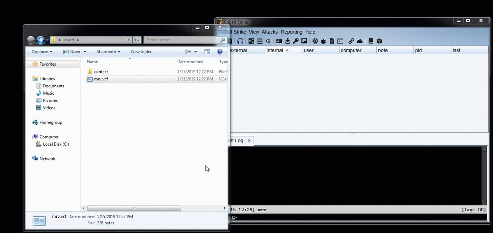Open Local Disk (C:)
Image resolution: width=493 pixels, height=233 pixels.
tap(56, 144)
